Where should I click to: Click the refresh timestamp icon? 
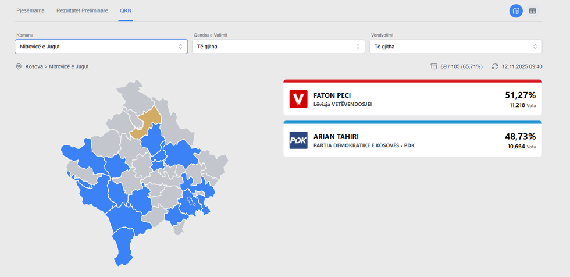[495, 66]
